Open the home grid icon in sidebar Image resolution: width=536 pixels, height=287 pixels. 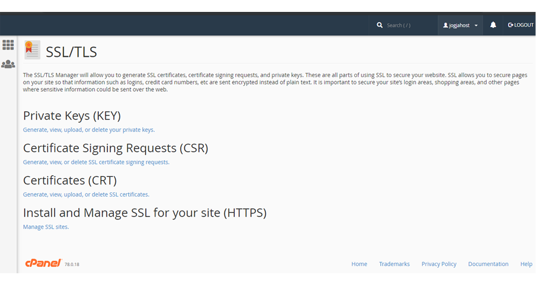[x=8, y=45]
